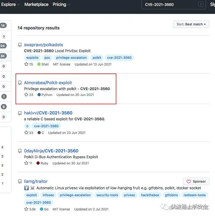Open the Almorabea/Polkit-exploit repository

[48, 83]
